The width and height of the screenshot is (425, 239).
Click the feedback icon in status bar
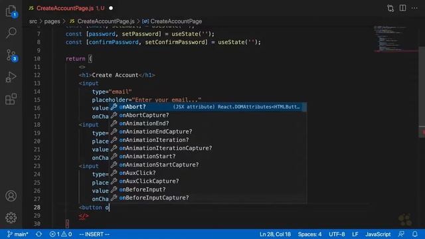(401, 234)
